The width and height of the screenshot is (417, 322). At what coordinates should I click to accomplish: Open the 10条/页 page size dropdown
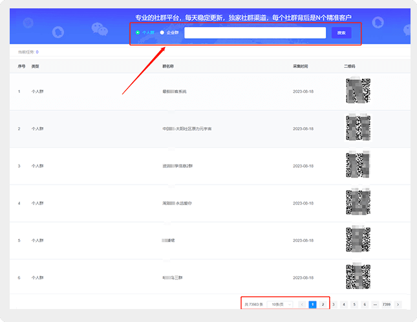click(279, 304)
